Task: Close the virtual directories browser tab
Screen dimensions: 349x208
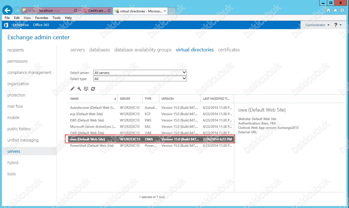Action: pyautogui.click(x=165, y=11)
